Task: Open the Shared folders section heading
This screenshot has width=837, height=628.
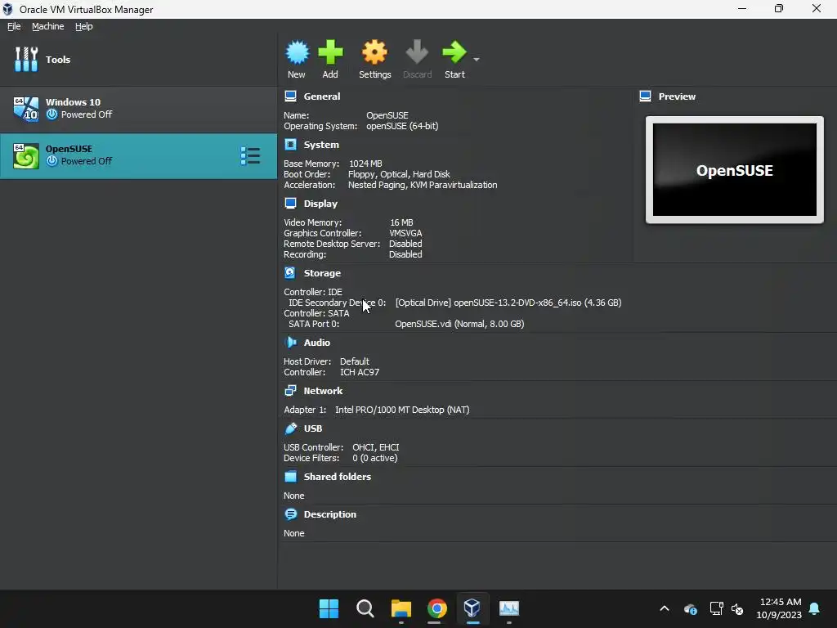Action: [338, 477]
